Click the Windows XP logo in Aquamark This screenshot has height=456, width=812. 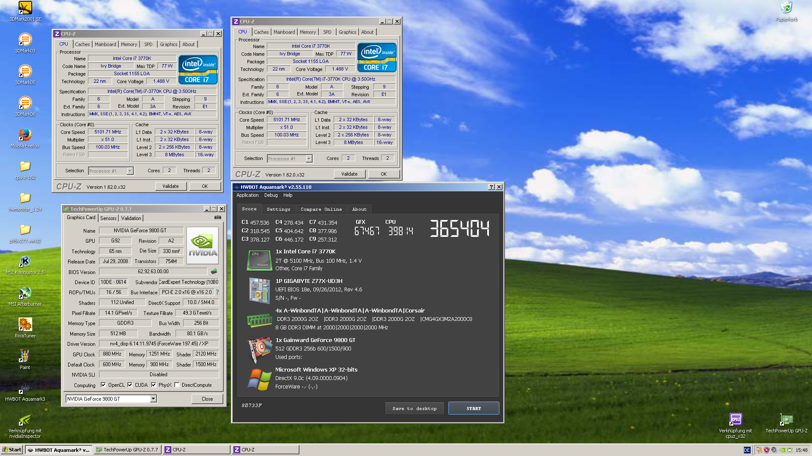pyautogui.click(x=259, y=379)
